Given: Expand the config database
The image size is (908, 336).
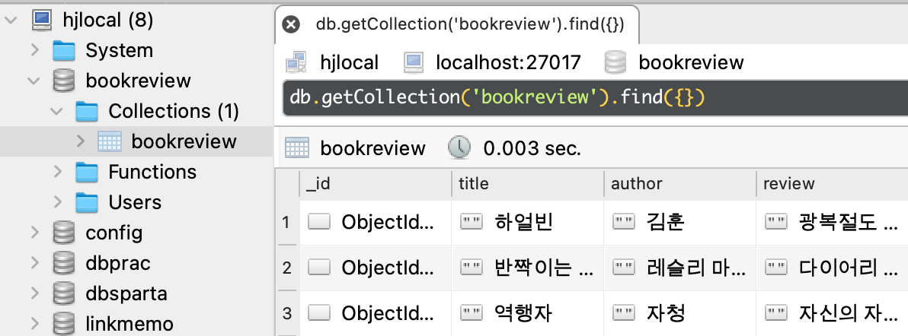Looking at the screenshot, I should pyautogui.click(x=35, y=233).
